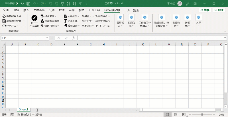Image resolution: width=228 pixels, height=117 pixels.
Task: Click the zoom slider handle
Action: coord(202,114)
